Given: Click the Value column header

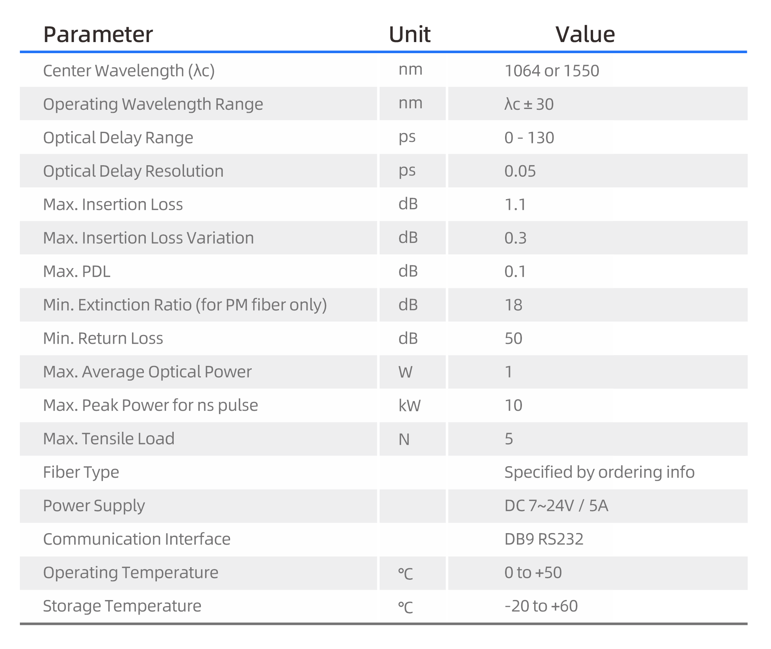Looking at the screenshot, I should (585, 34).
